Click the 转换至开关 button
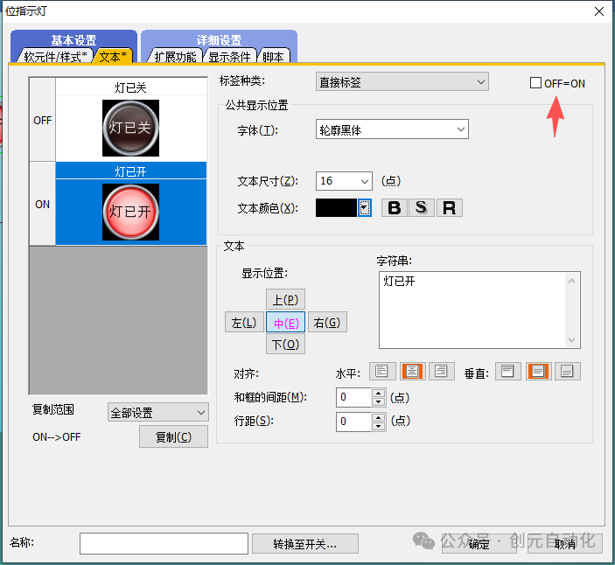Screen dimensions: 615x565 pyautogui.click(x=304, y=544)
